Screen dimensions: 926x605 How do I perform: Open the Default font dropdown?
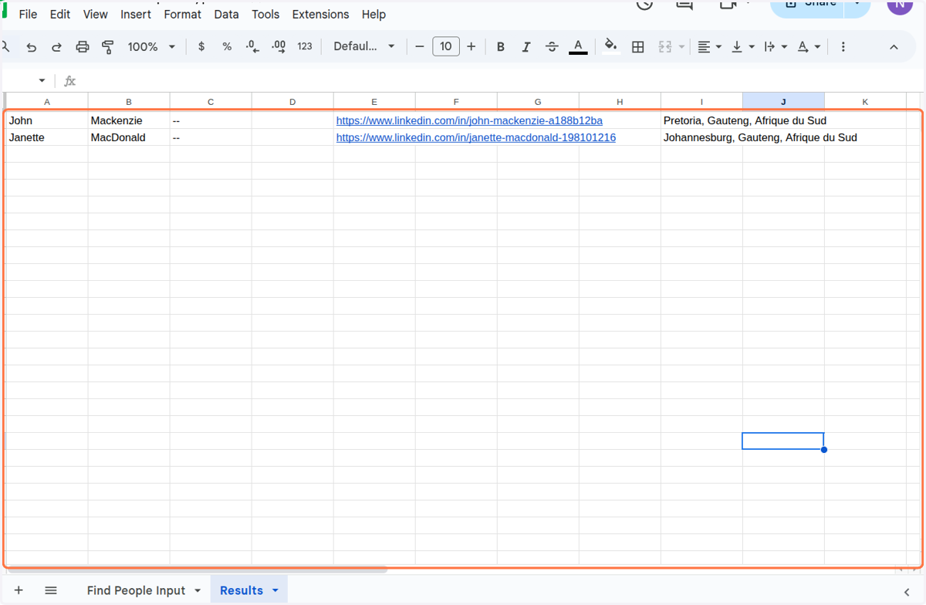(364, 46)
